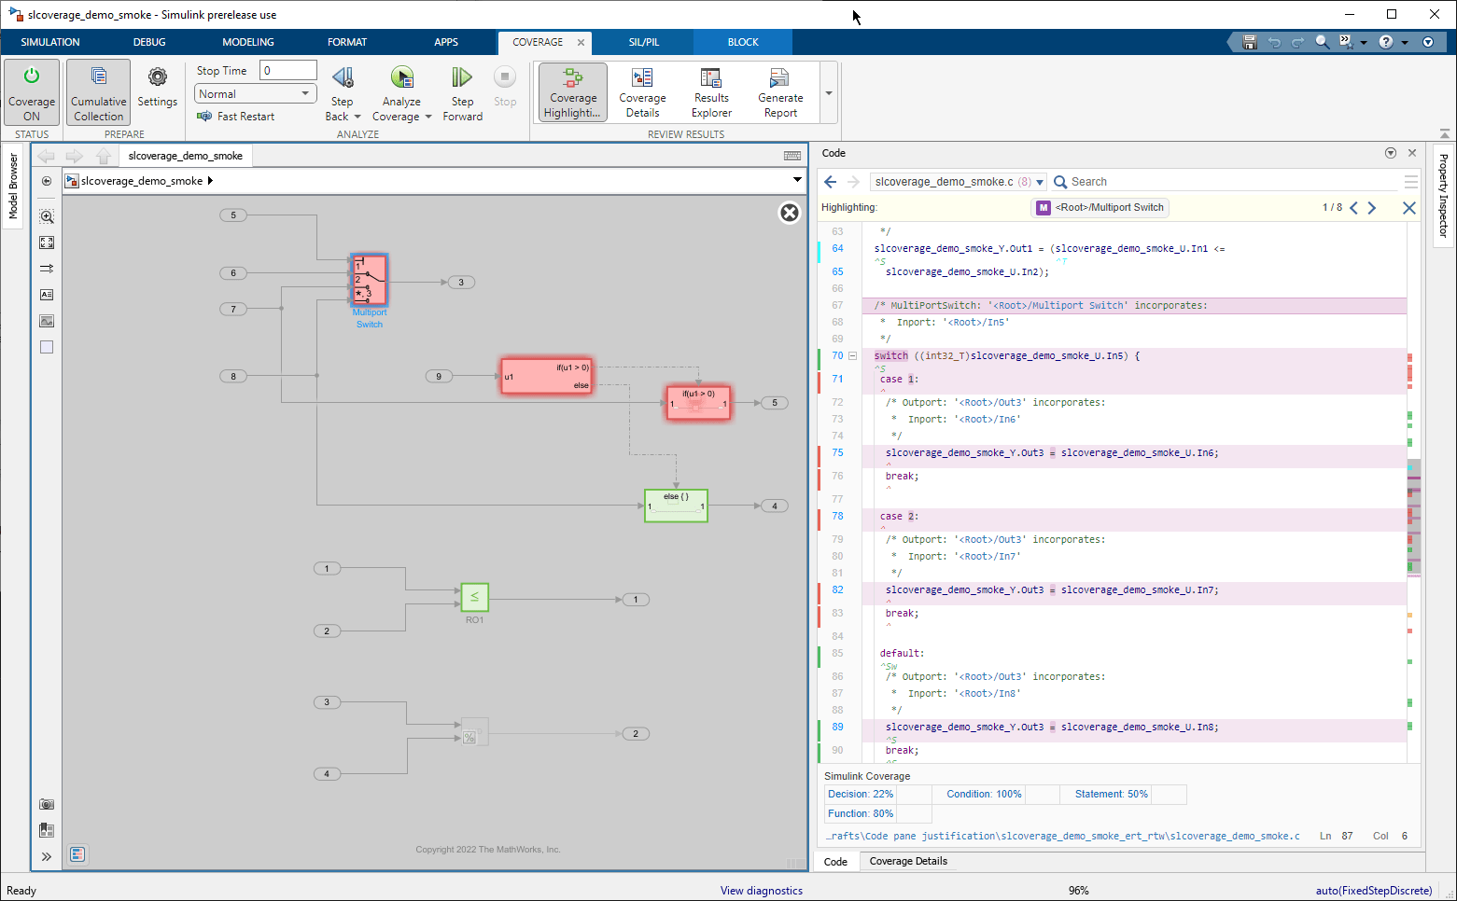
Task: Toggle Cumulative Collection
Action: point(98,92)
